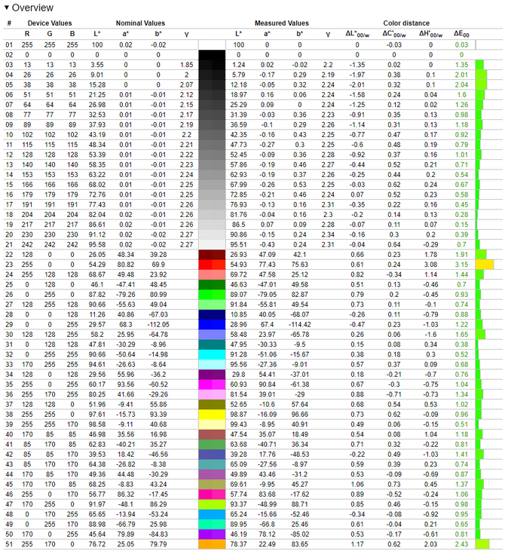The image size is (505, 551).
Task: Click ΔC value -0.71 in row 36
Action: 394,395
